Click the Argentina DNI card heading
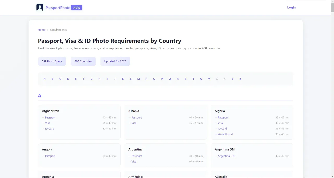Screen dimensions: 334x178 coord(225,150)
